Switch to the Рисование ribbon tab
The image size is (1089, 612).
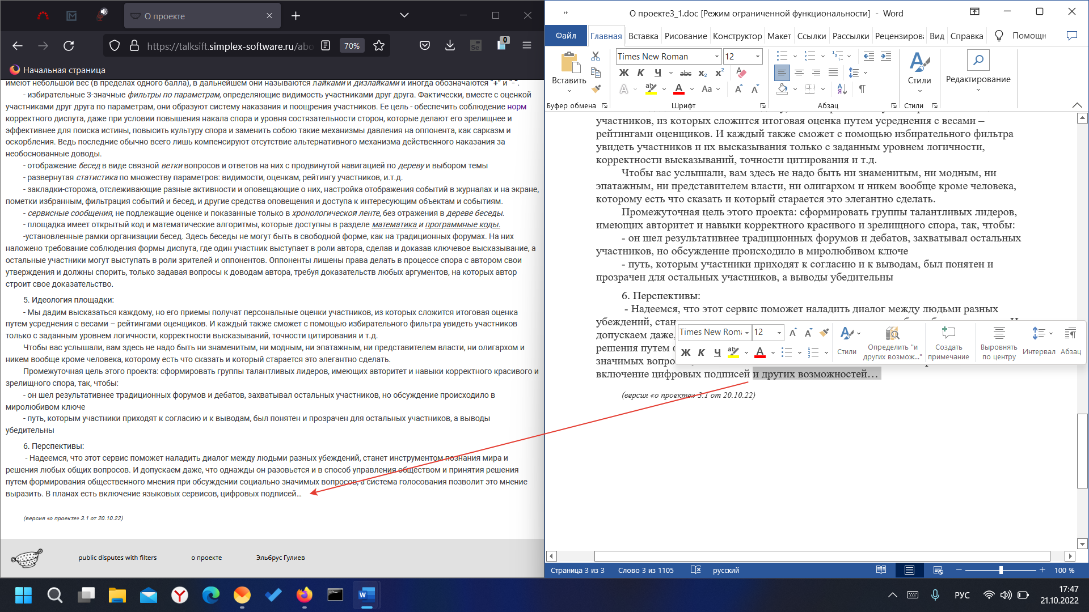tap(686, 36)
